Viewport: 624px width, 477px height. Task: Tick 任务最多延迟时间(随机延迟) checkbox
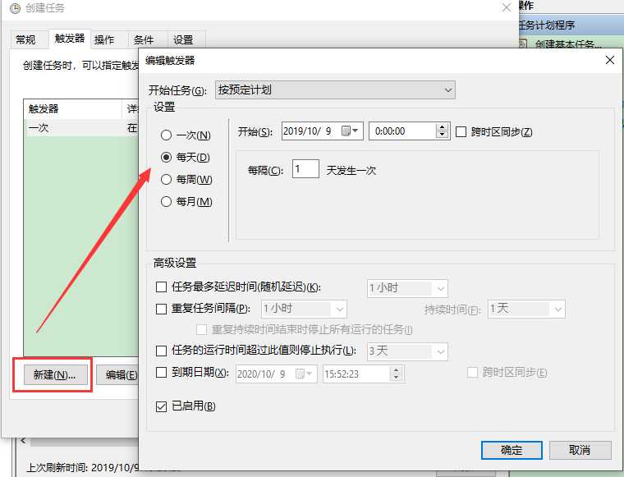(x=161, y=287)
